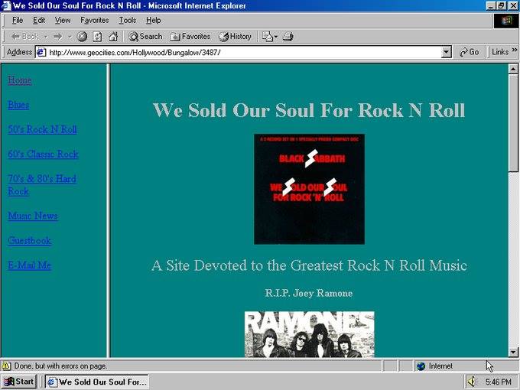Open the Tools menu
The height and width of the screenshot is (390, 520).
click(x=127, y=20)
